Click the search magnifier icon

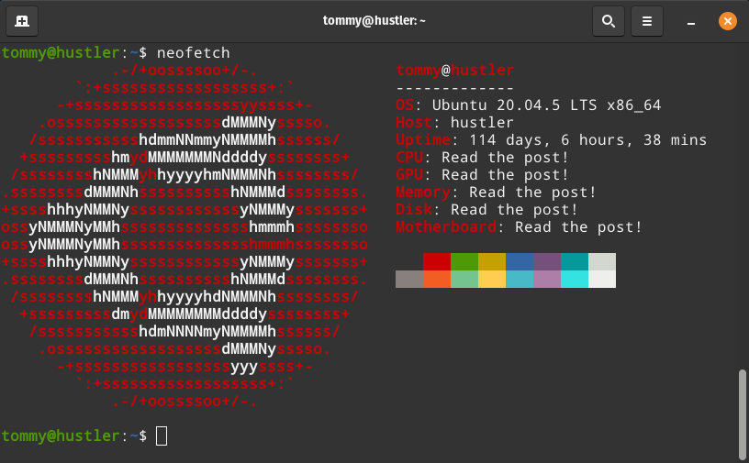(607, 20)
